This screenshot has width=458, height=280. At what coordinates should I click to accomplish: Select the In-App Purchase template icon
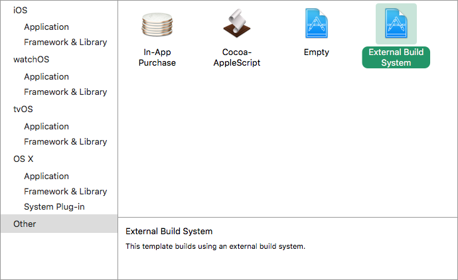157,24
